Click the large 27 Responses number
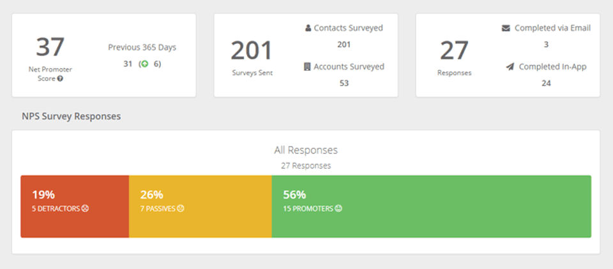613x269 pixels. [x=454, y=51]
